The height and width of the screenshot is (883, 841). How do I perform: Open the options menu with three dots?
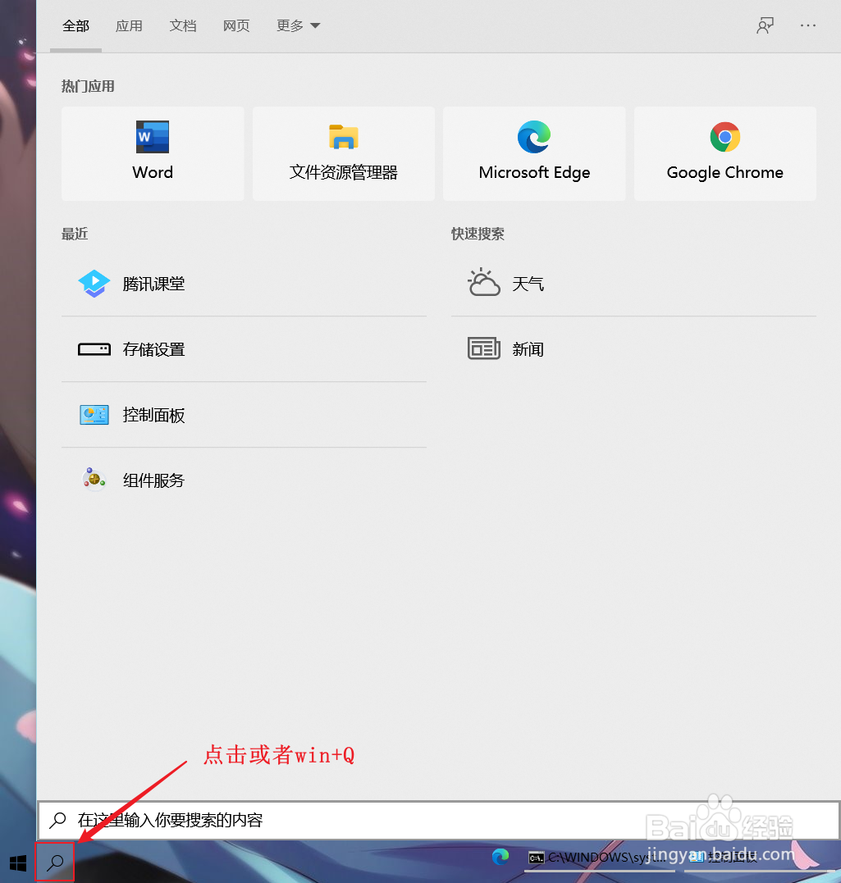tap(808, 25)
